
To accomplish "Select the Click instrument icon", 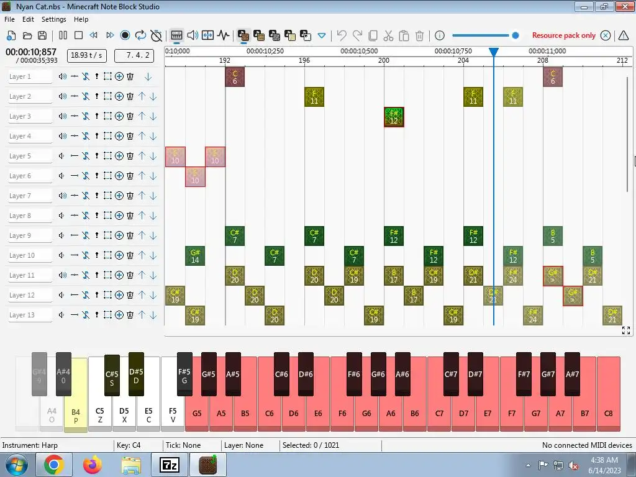I will tap(305, 35).
